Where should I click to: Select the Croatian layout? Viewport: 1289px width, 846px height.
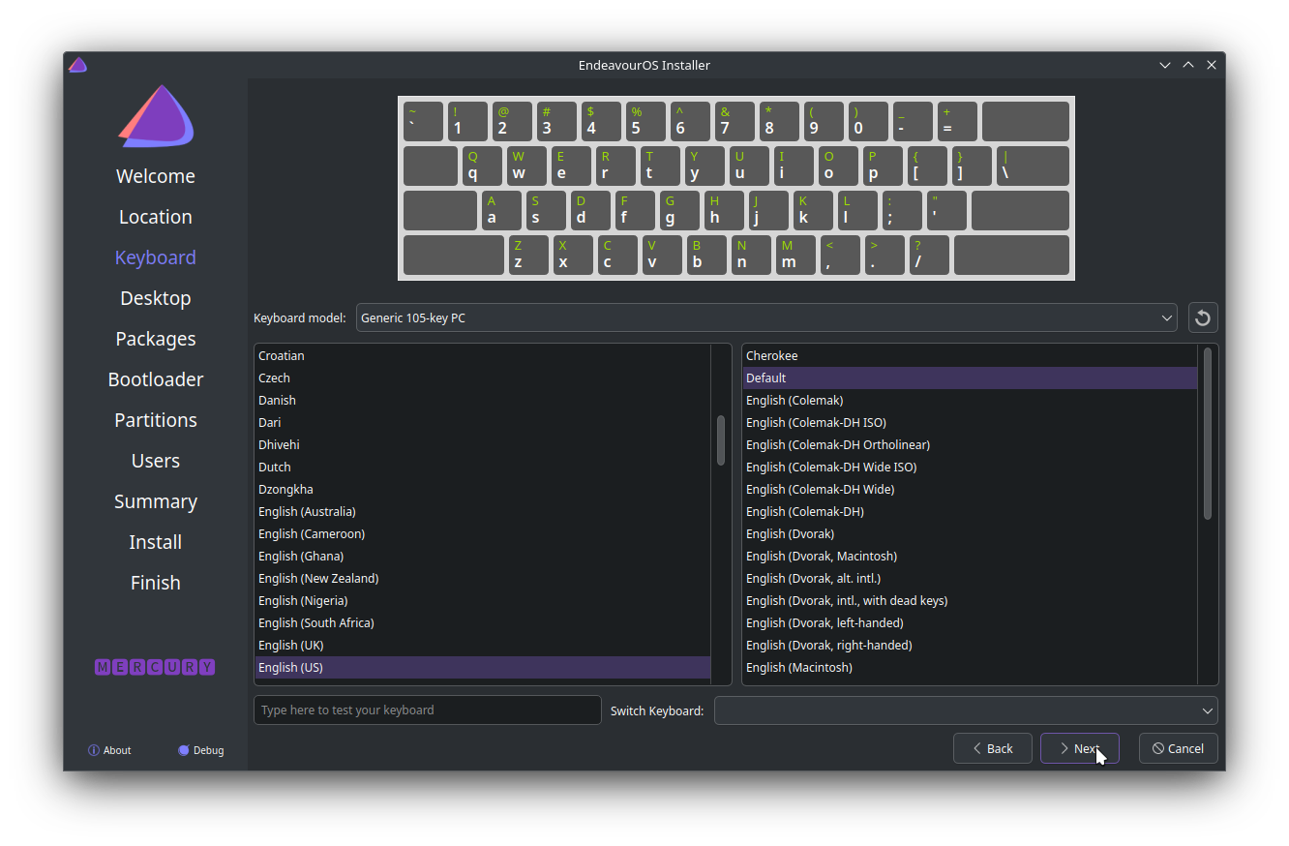click(x=482, y=355)
